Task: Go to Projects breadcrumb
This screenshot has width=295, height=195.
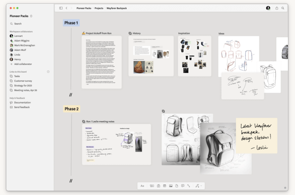Action: (99, 8)
